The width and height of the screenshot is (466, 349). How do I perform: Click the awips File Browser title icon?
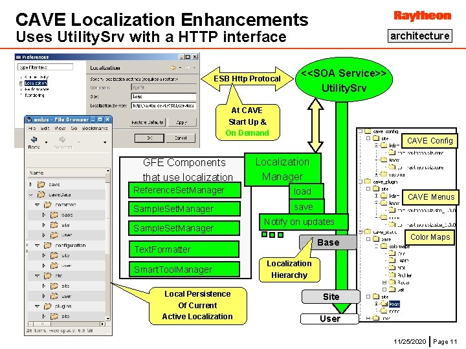pos(29,120)
